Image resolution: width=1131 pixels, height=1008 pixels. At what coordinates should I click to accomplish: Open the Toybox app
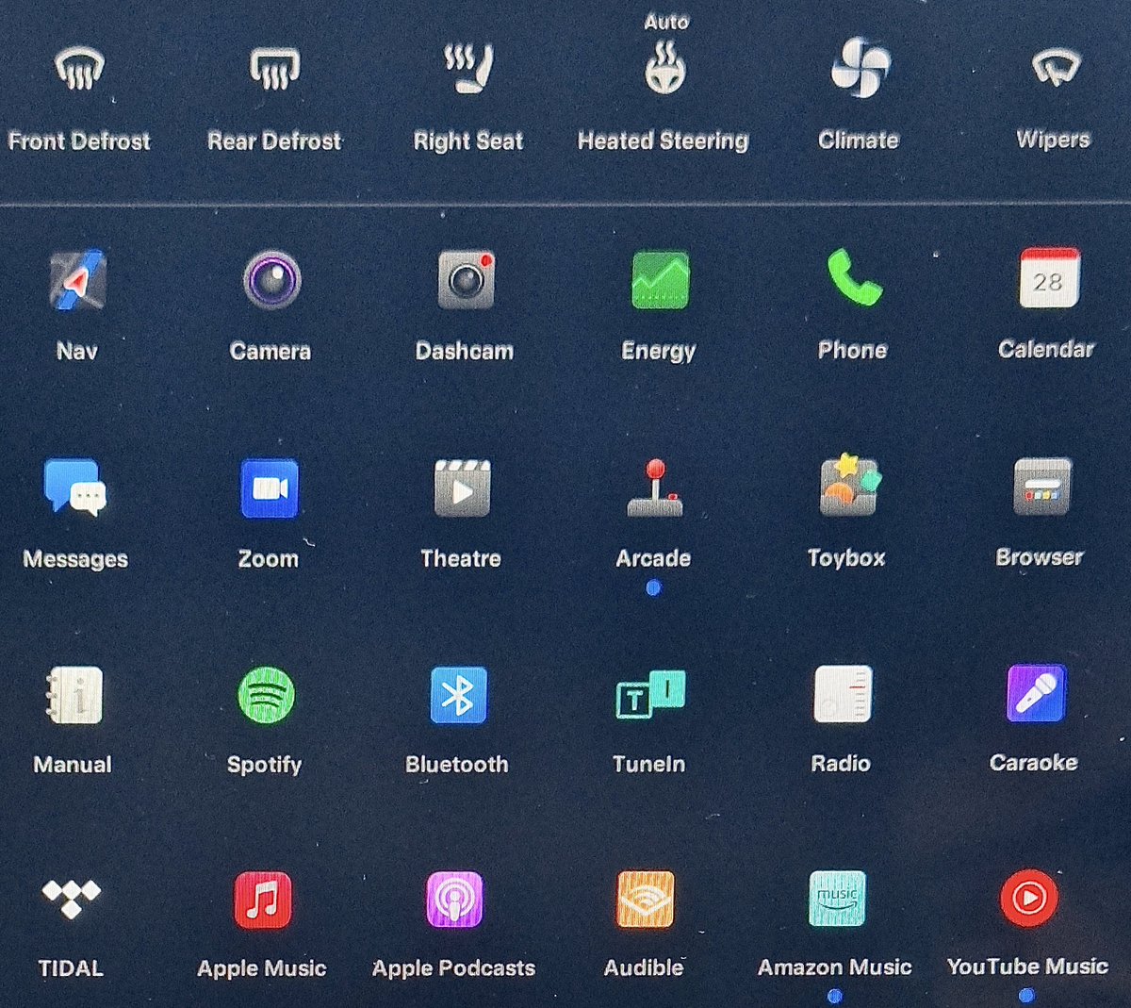[849, 486]
